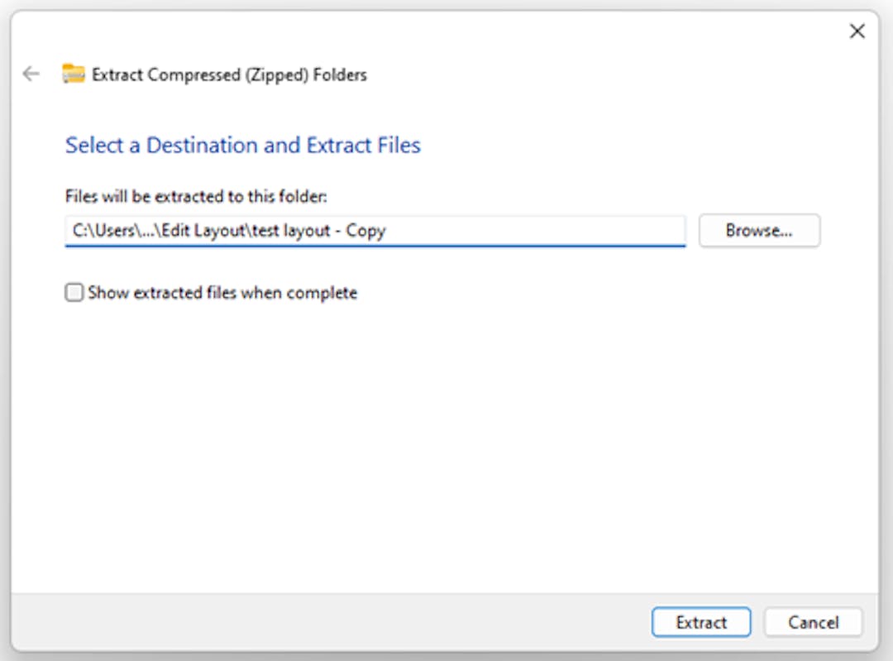Click the zipped folder icon in title
Image resolution: width=893 pixels, height=661 pixels.
pyautogui.click(x=74, y=74)
